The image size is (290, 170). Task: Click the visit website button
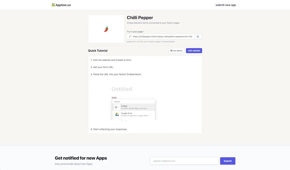194,50
